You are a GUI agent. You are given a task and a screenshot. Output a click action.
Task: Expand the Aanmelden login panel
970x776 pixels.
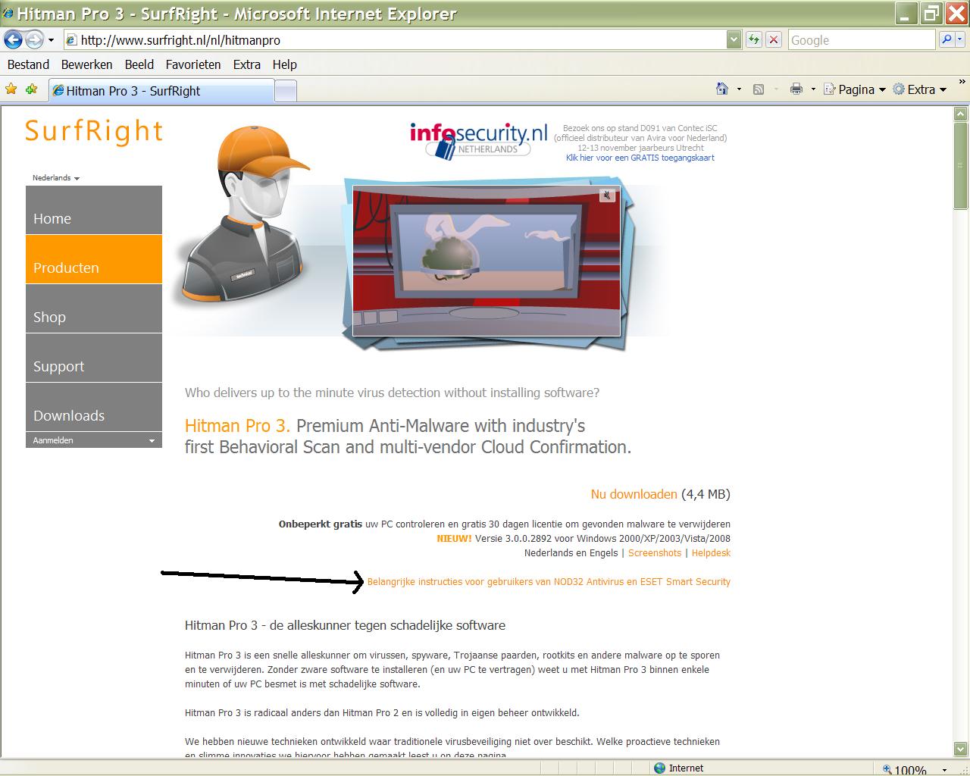pos(94,440)
